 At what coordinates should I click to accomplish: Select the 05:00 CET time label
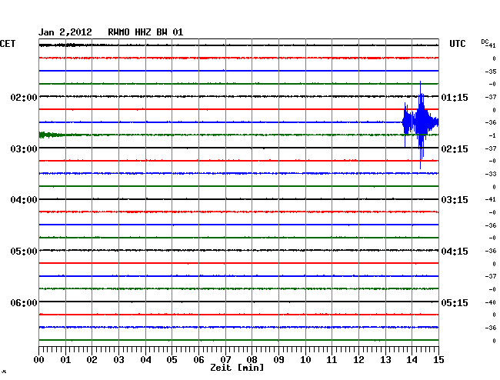point(24,252)
